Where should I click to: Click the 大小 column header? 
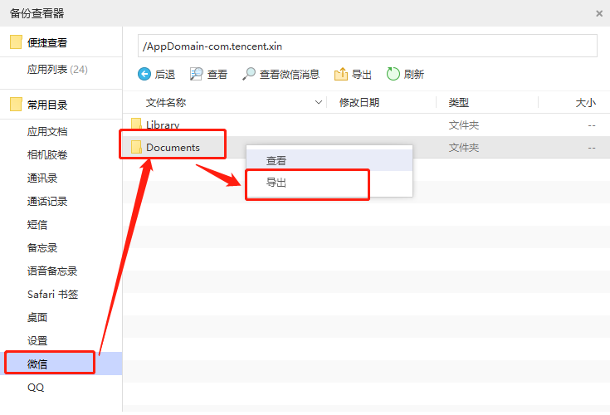click(585, 103)
